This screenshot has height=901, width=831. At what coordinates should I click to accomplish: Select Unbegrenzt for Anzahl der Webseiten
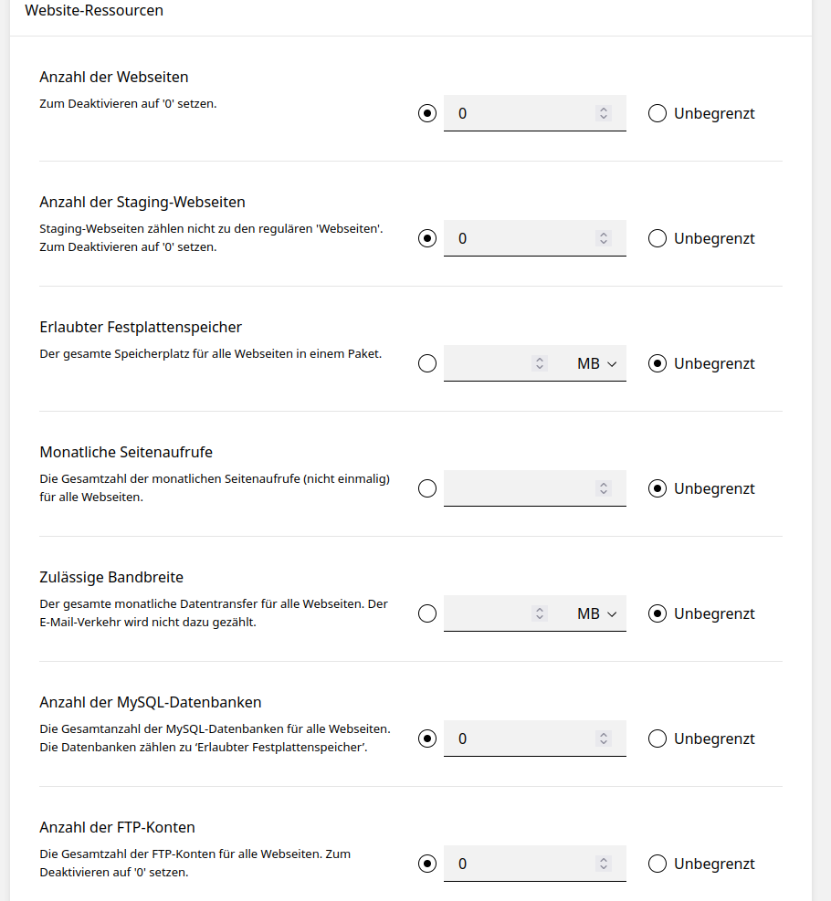[657, 113]
